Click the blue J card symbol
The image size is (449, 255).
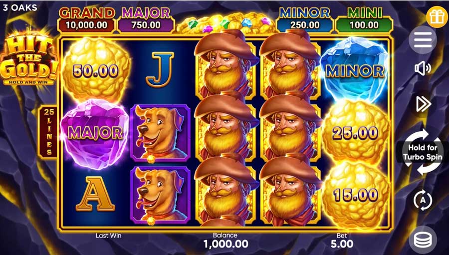pos(160,70)
